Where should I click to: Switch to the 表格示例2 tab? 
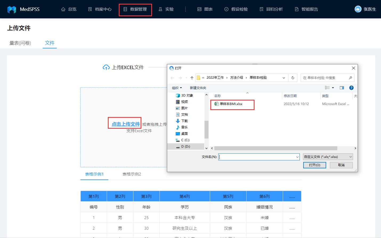tap(131, 174)
